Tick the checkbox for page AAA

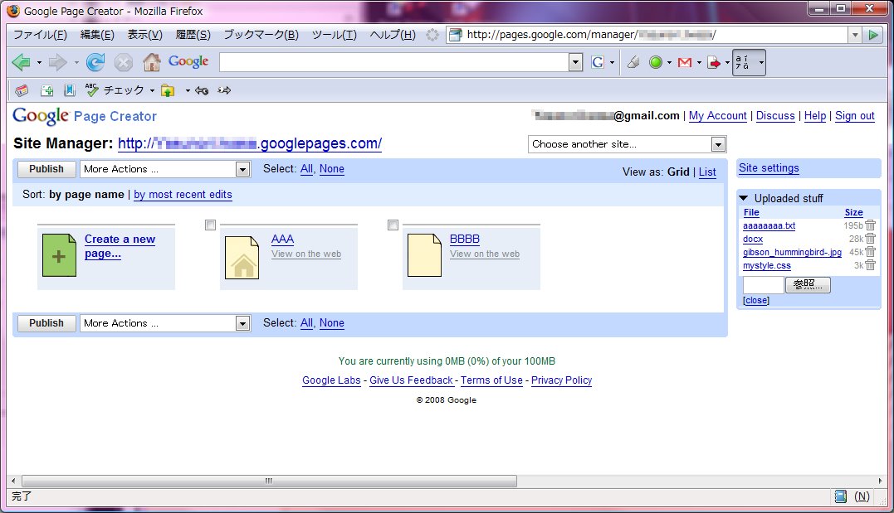210,225
